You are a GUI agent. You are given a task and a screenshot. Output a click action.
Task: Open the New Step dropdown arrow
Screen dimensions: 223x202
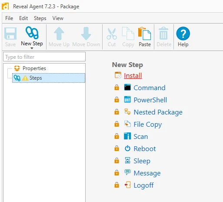point(32,48)
